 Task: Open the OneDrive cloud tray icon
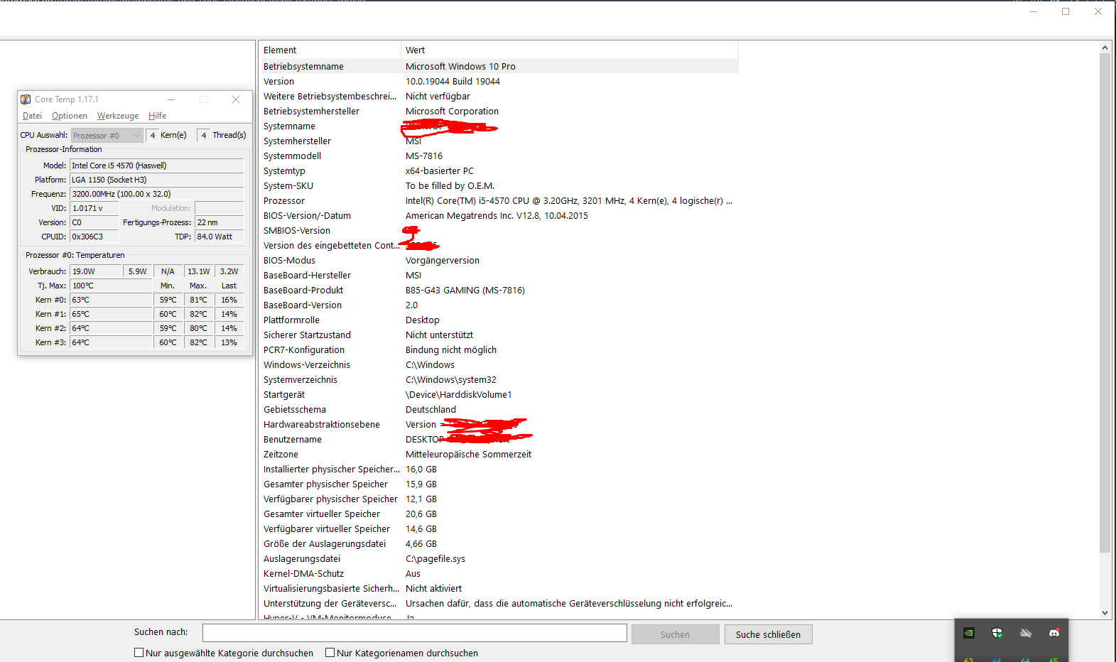[x=1026, y=633]
